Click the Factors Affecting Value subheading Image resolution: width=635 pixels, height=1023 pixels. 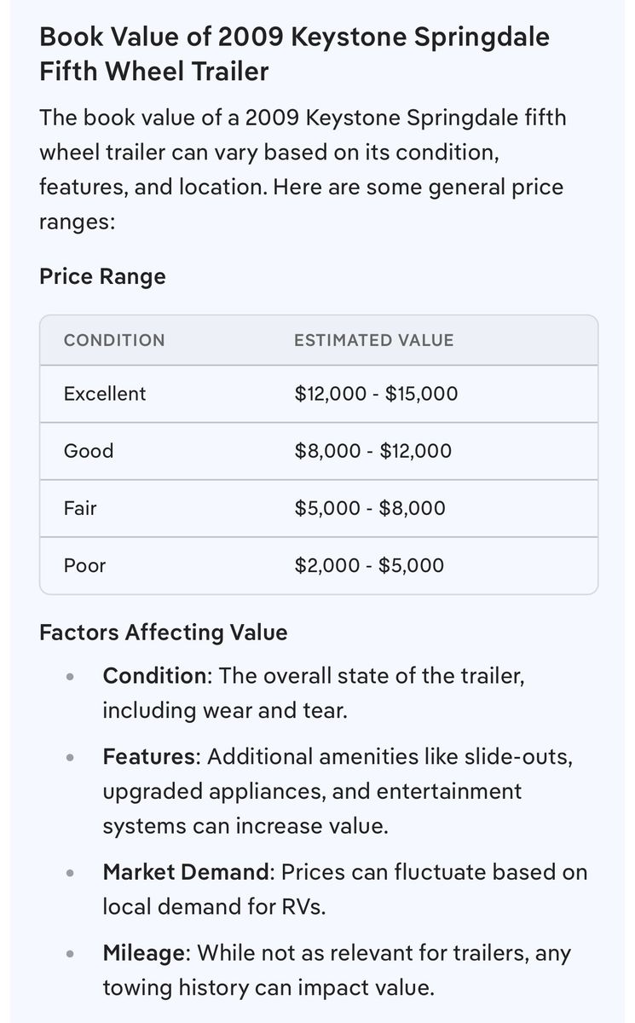[x=163, y=633]
